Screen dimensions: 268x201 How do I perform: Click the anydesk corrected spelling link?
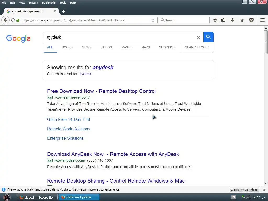[103, 68]
